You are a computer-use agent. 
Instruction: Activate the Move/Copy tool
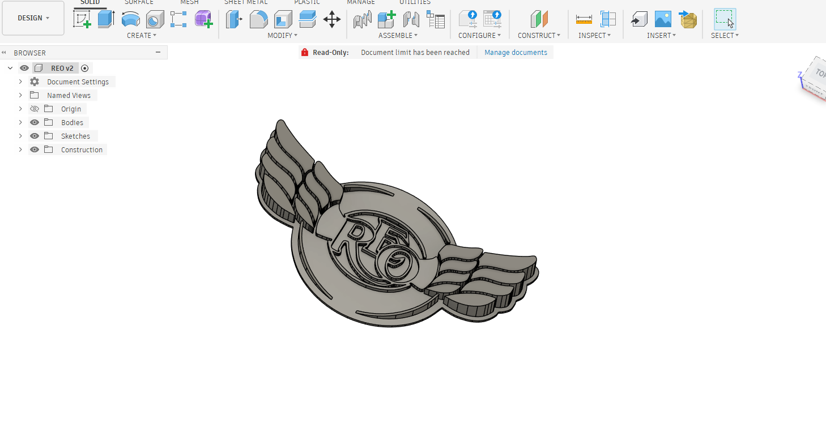pyautogui.click(x=332, y=19)
